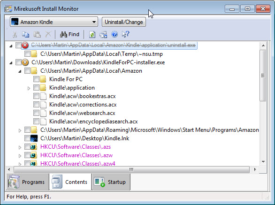The height and width of the screenshot is (205, 275).
Task: Click the blue Help question mark icon
Action: [x=115, y=34]
